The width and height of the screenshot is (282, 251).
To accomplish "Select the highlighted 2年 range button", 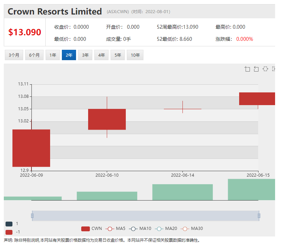I will 69,55.
